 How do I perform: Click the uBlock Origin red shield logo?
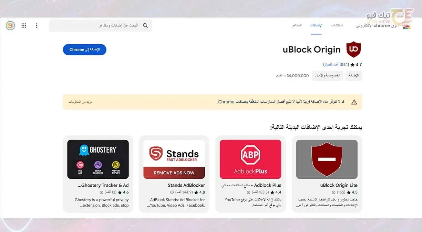click(354, 49)
